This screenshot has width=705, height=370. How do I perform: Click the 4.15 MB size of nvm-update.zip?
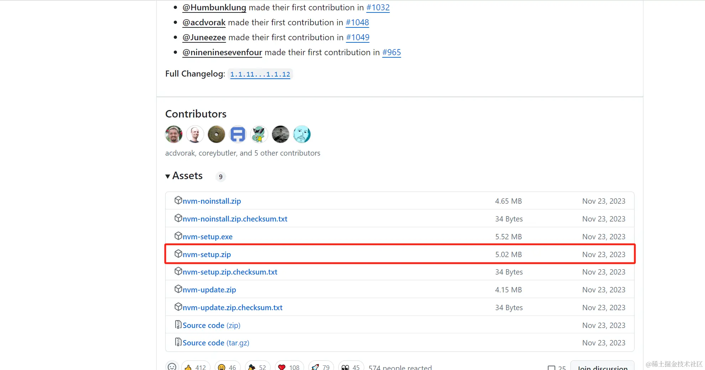coord(508,290)
